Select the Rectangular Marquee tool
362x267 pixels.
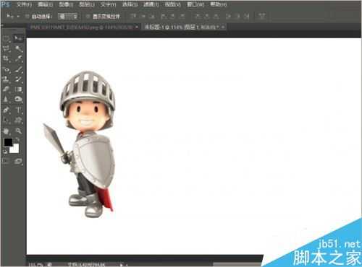click(6, 38)
